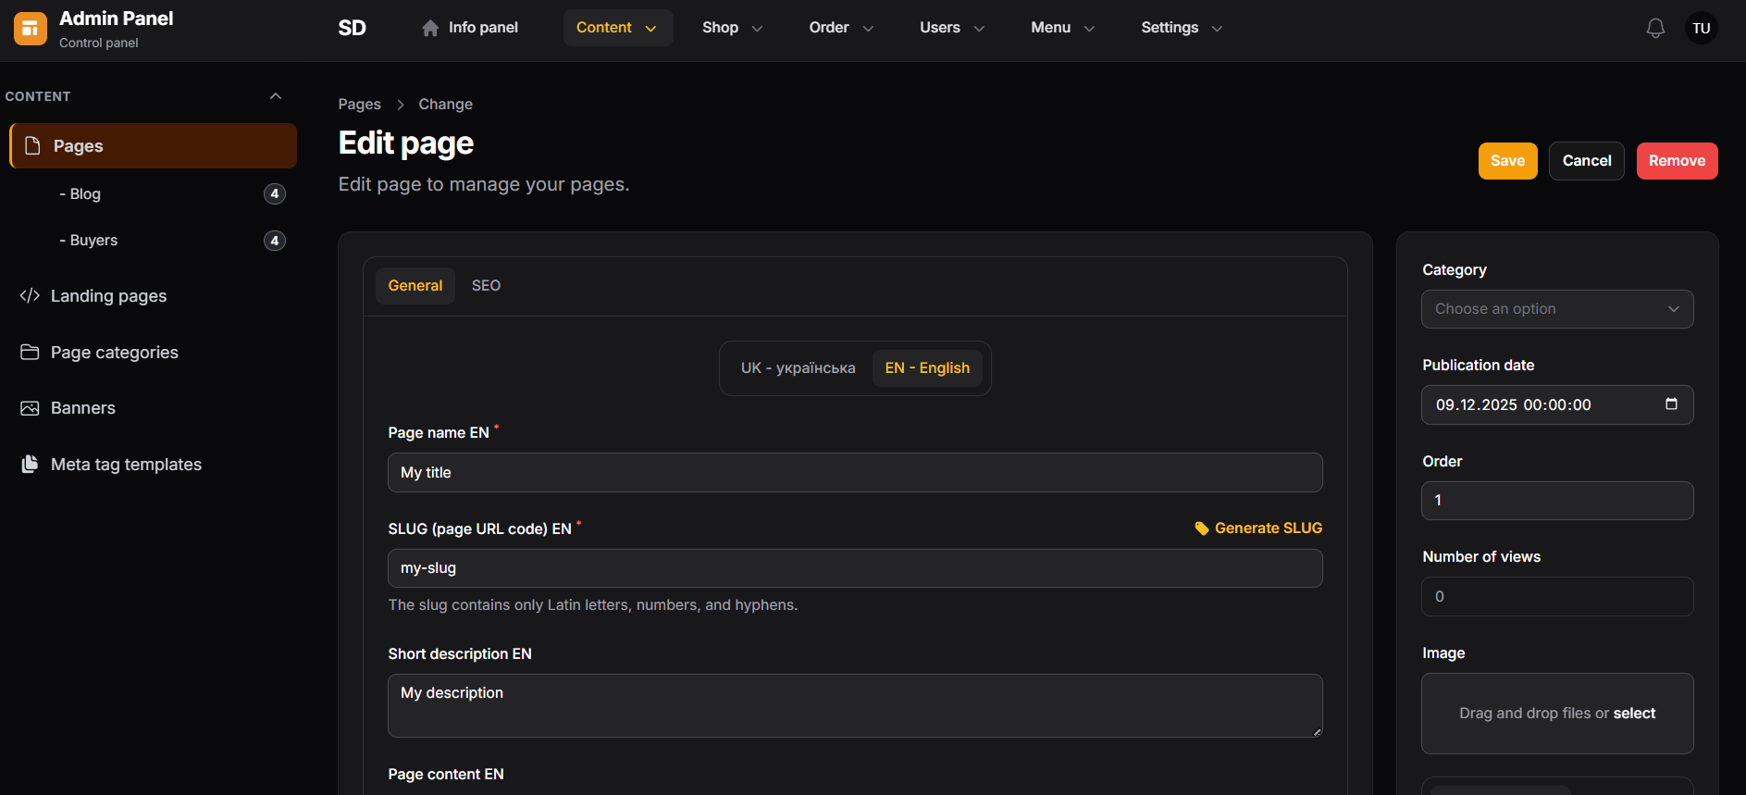The height and width of the screenshot is (795, 1746).
Task: Select the EN - English language tab
Action: click(927, 368)
